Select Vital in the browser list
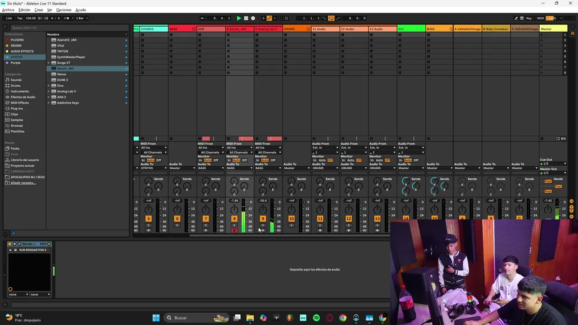This screenshot has width=578, height=325. 61,46
